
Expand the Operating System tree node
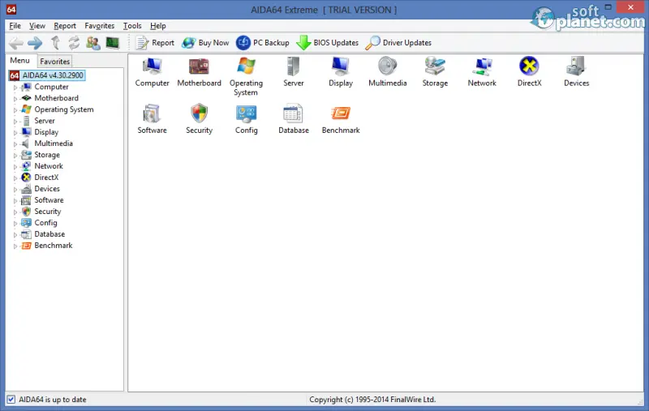pos(15,110)
